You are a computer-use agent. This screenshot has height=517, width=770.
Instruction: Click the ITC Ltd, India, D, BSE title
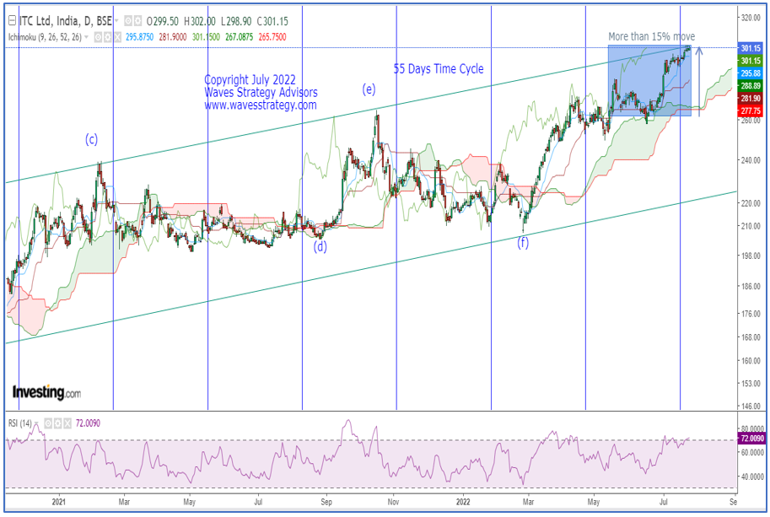65,21
